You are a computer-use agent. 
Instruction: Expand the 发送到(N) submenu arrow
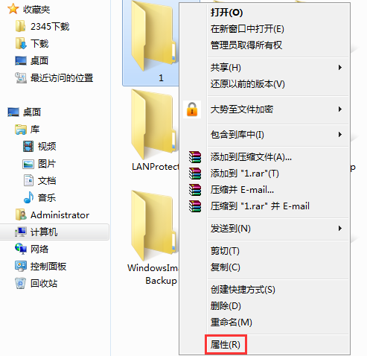click(340, 229)
